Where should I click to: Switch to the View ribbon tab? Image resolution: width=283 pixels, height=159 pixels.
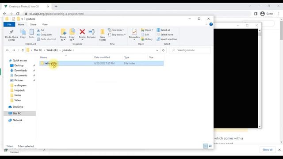pyautogui.click(x=45, y=24)
